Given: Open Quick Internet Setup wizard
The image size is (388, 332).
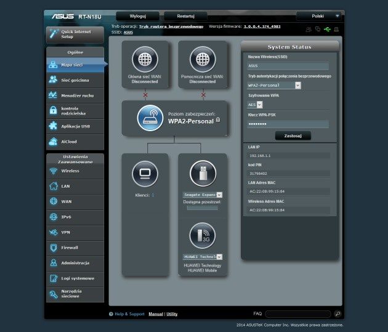Looking at the screenshot, I should coord(75,34).
